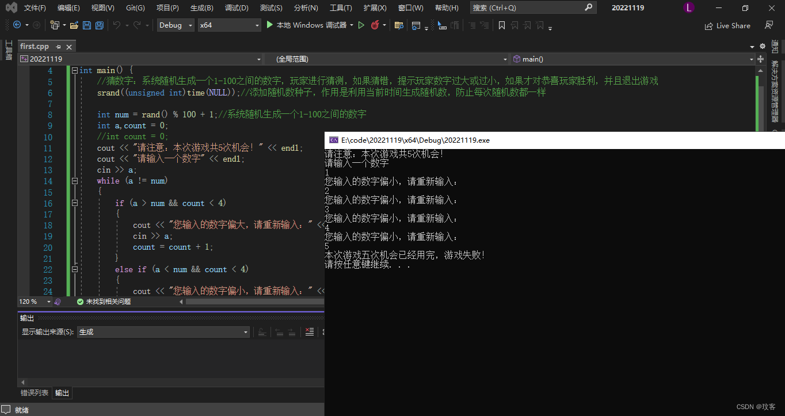The width and height of the screenshot is (785, 416).
Task: Open the 视图(V) menu
Action: click(102, 8)
